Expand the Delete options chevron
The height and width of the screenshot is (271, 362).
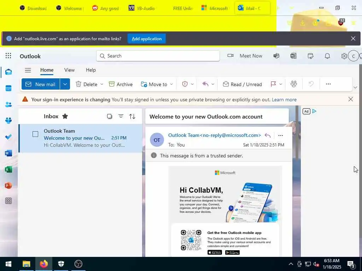(101, 84)
